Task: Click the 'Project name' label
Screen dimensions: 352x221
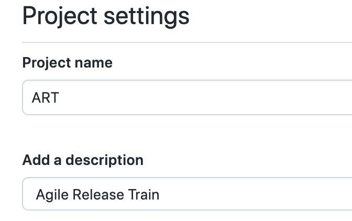Action: coord(67,63)
